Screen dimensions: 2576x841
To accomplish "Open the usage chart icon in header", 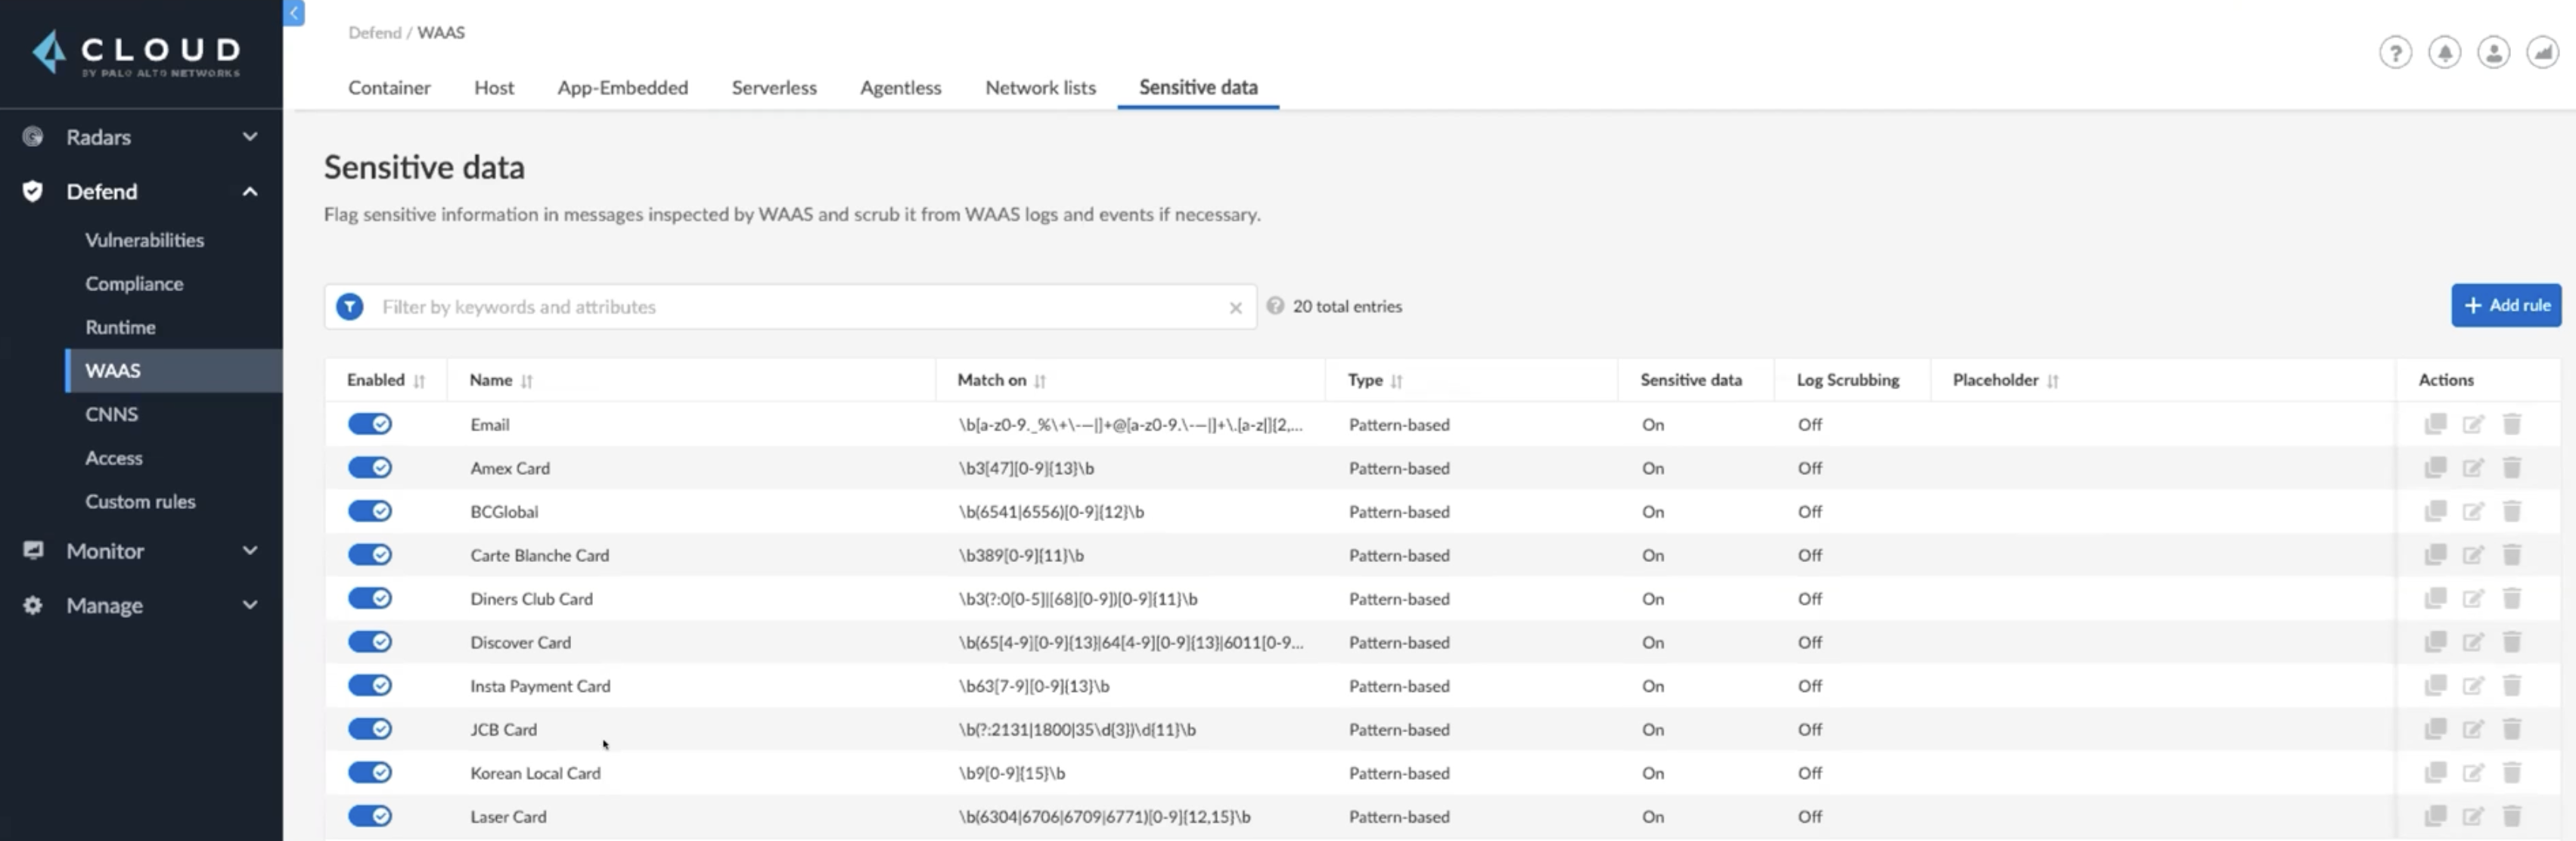I will [x=2542, y=52].
